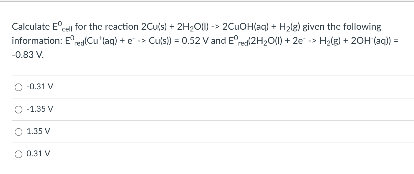Click the 1.35 V answer label text
Image resolution: width=414 pixels, height=174 pixels.
(38, 131)
